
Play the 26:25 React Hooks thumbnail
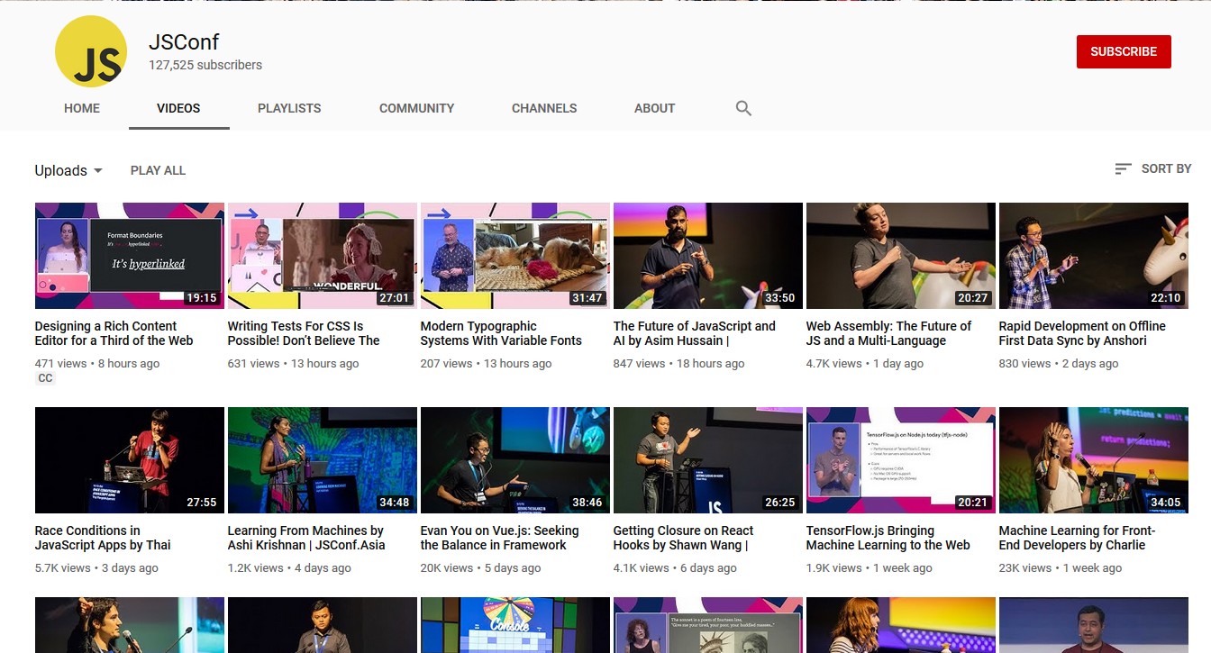pos(708,460)
